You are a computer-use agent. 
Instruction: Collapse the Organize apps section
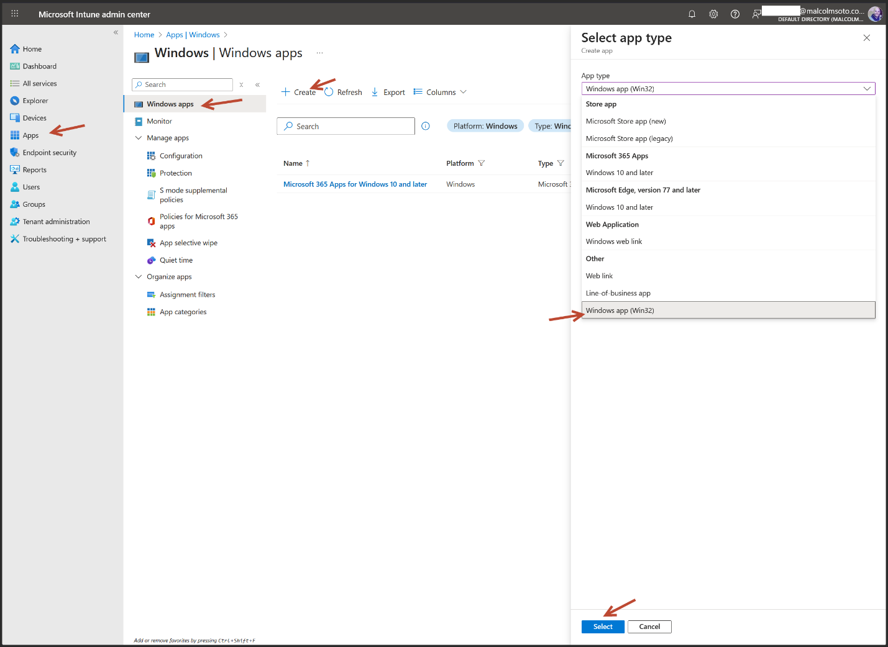(x=139, y=277)
